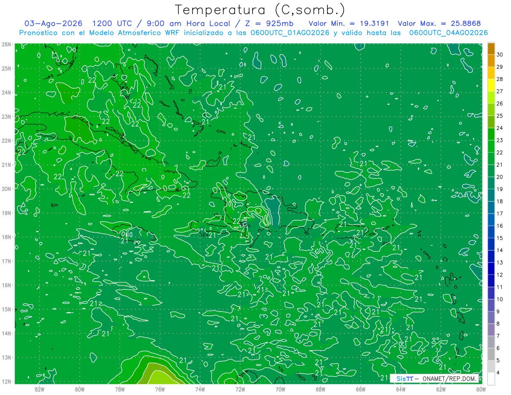Click the legend value 20
The width and height of the screenshot is (511, 395).
[500, 177]
